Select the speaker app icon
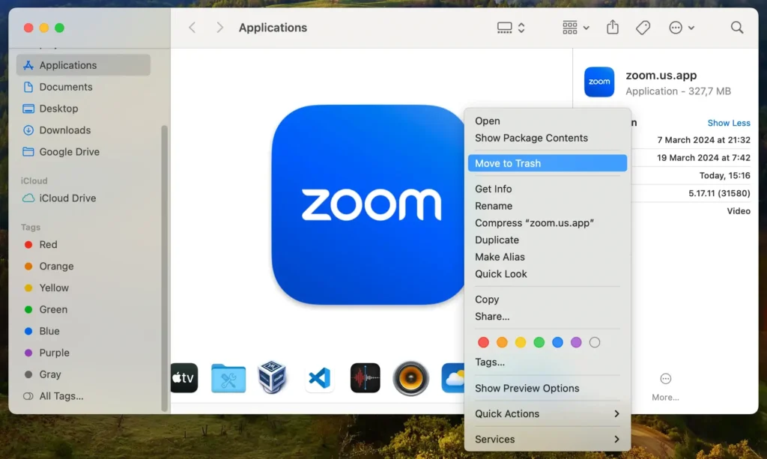This screenshot has width=767, height=459. click(411, 378)
